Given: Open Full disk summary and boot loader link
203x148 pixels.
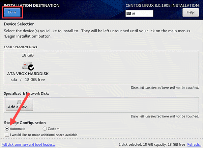Looking at the screenshot, I should pyautogui.click(x=28, y=144).
